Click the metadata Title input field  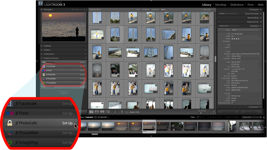(246, 45)
